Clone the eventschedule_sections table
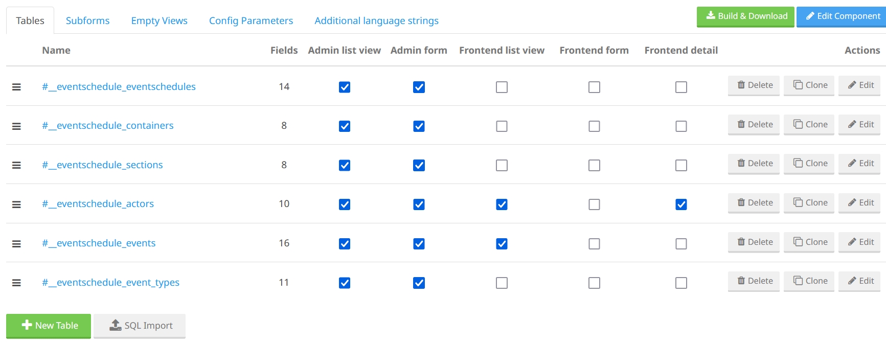The height and width of the screenshot is (343, 886). pyautogui.click(x=809, y=164)
